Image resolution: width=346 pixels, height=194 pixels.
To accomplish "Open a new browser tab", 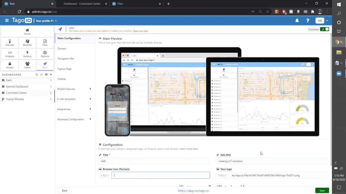I will [x=168, y=4].
